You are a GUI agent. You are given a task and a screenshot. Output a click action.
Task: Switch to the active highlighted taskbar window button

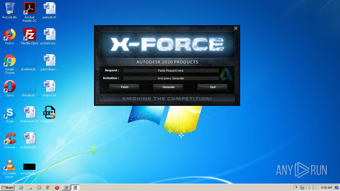pos(75,188)
